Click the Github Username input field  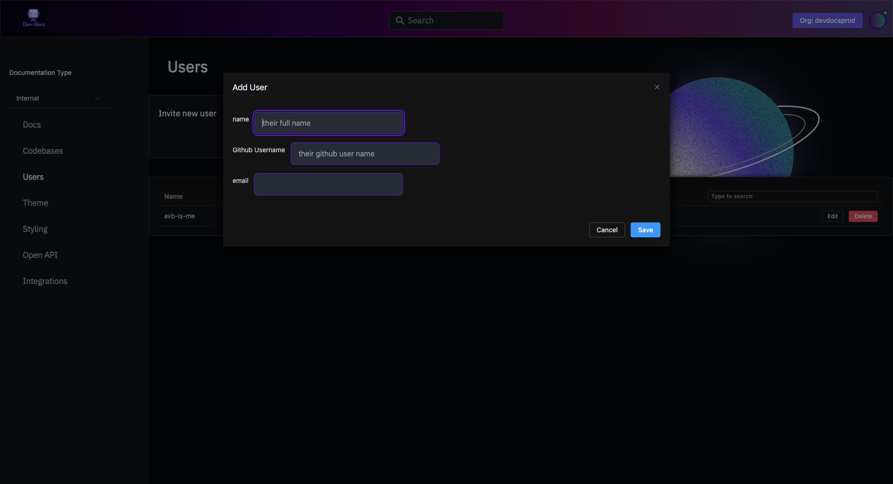tap(365, 154)
